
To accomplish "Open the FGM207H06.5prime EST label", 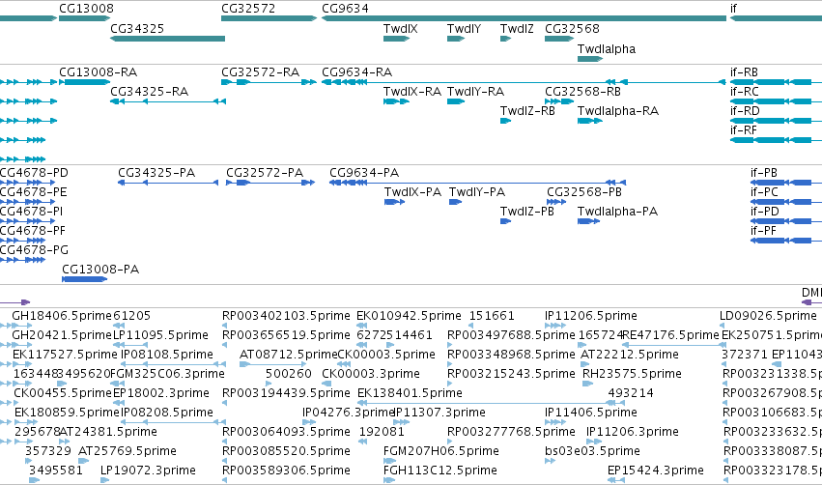I will tap(441, 451).
